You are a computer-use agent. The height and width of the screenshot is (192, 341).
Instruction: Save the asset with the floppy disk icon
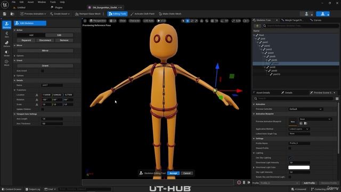pyautogui.click(x=5, y=14)
